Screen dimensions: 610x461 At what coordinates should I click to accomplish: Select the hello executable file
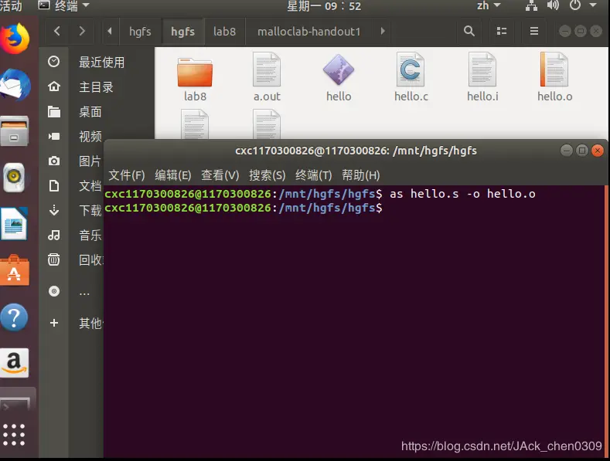point(339,77)
